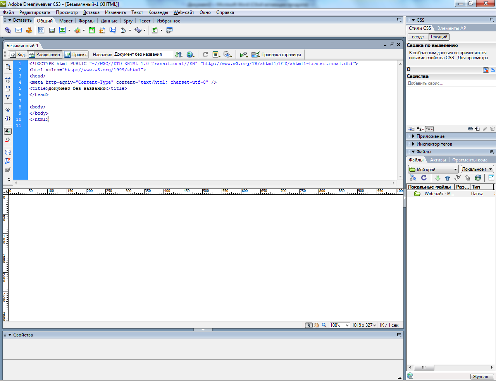Connect to remote host icon in Files
Viewport: 496px width, 381px height.
point(413,178)
